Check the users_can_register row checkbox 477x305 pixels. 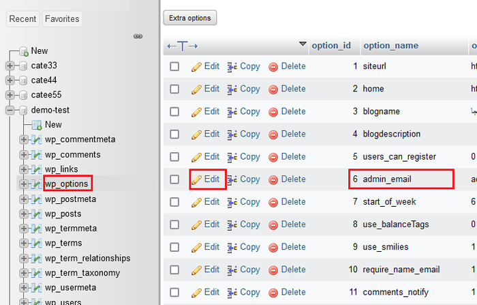click(174, 157)
